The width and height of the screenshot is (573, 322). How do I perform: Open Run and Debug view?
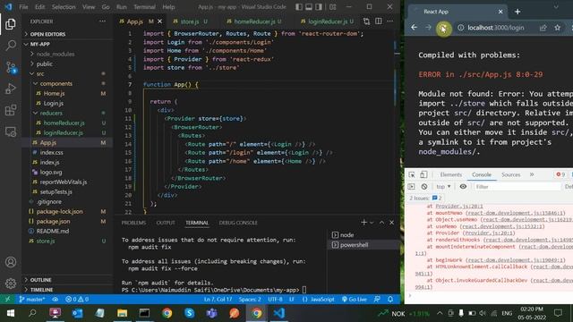(x=10, y=89)
